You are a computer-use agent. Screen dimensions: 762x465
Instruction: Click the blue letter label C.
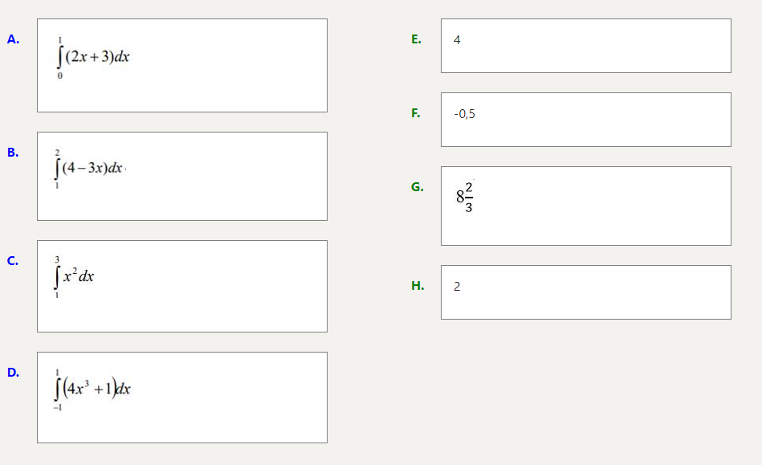click(x=13, y=261)
